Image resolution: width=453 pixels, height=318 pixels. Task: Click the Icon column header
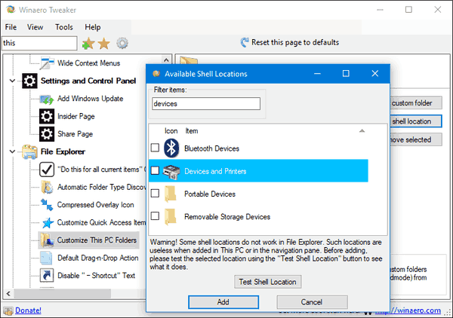point(171,131)
